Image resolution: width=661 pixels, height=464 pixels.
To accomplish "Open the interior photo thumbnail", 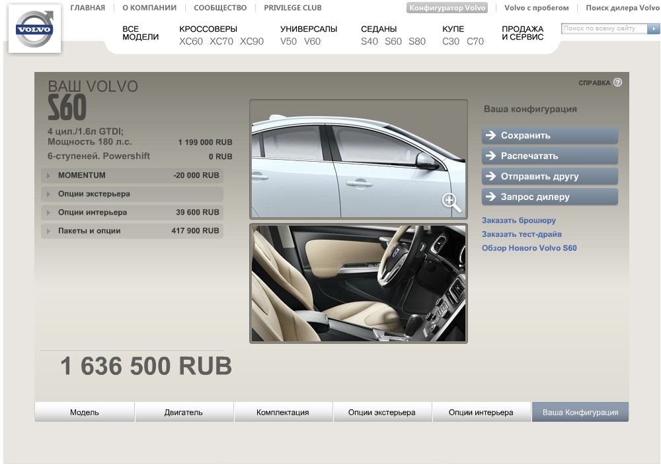I will pos(358,283).
